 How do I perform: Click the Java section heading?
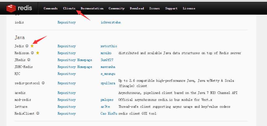20,38
